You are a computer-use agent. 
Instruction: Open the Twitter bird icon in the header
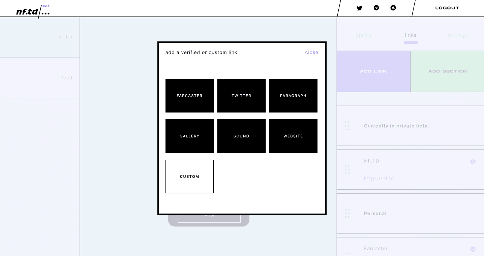pyautogui.click(x=359, y=8)
